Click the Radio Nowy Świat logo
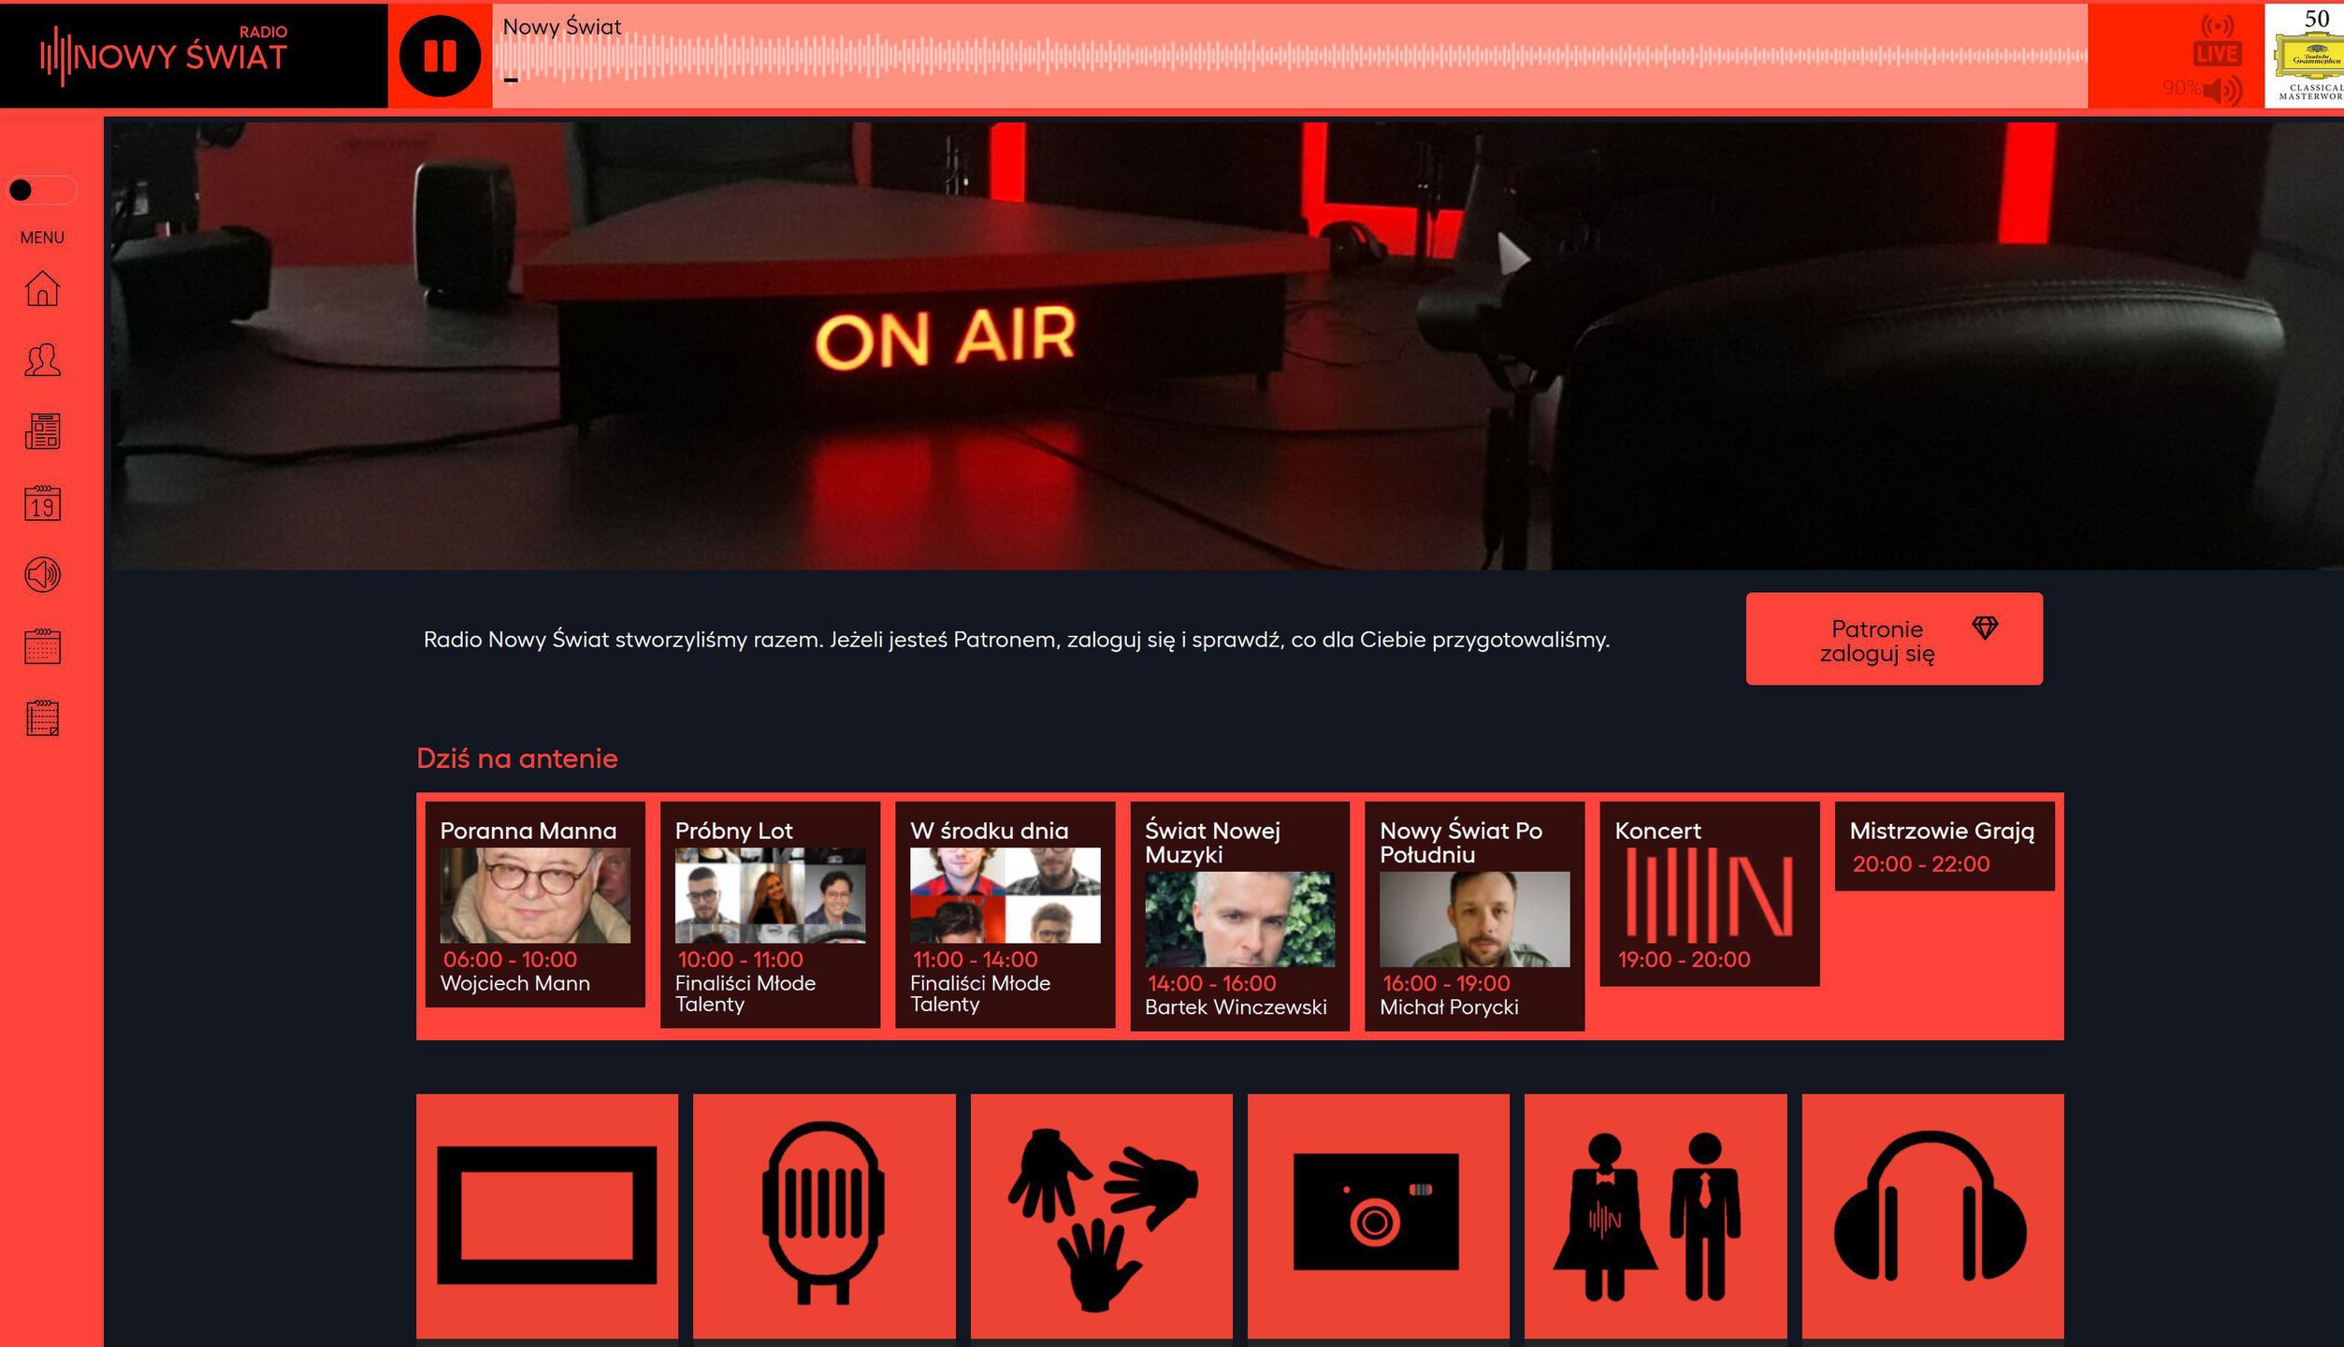Viewport: 2344px width, 1347px height. tap(165, 56)
